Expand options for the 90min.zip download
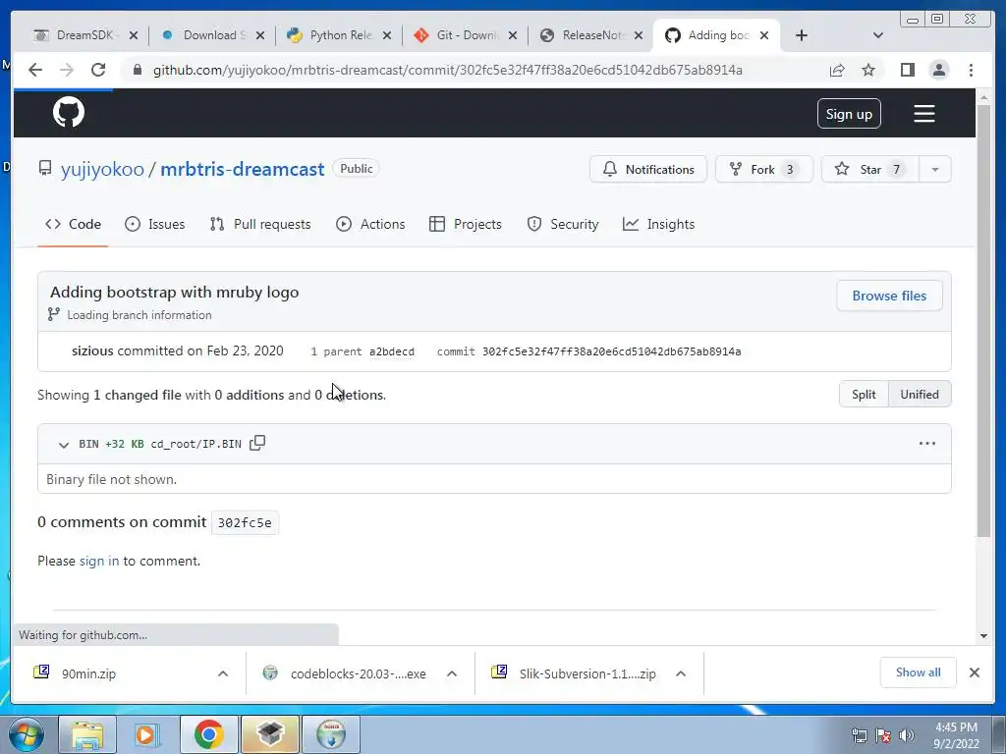This screenshot has width=1006, height=754. pos(223,673)
